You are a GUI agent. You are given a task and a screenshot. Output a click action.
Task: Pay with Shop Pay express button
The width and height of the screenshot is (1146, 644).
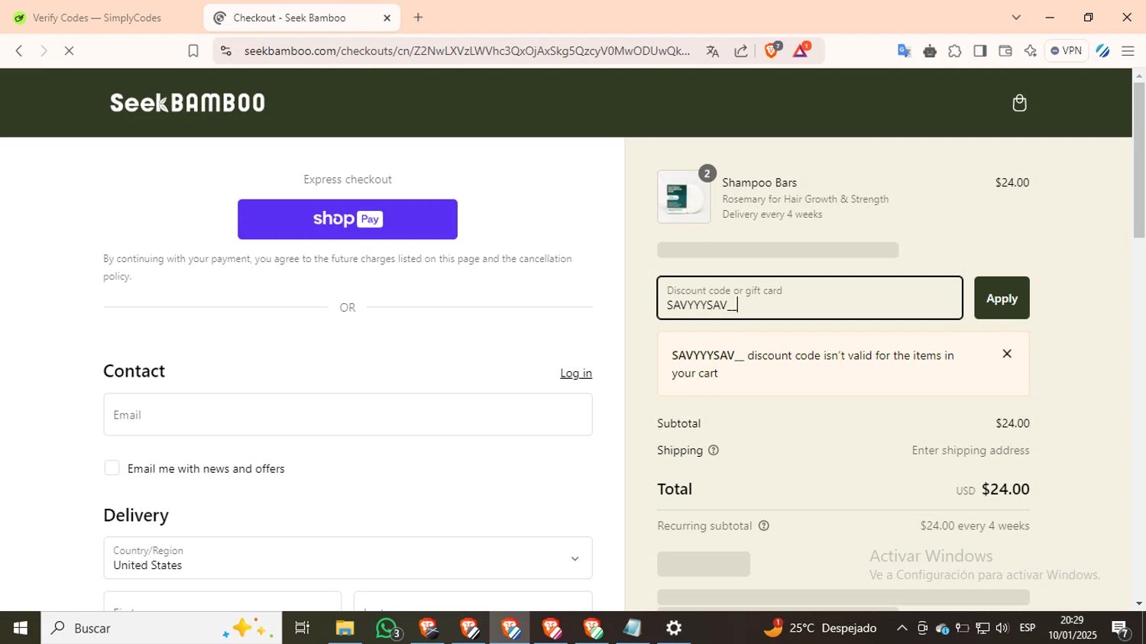(x=348, y=219)
